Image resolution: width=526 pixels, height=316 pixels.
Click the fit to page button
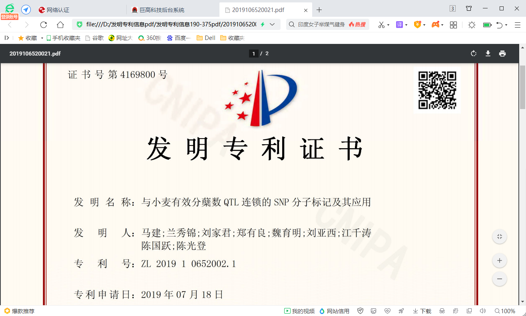pos(500,237)
